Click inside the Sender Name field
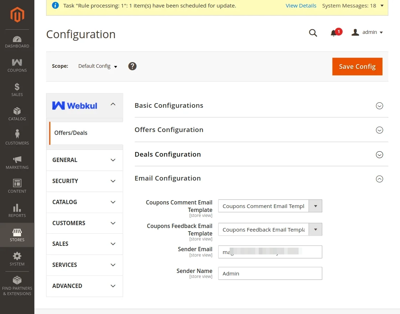The height and width of the screenshot is (314, 400). click(x=270, y=273)
